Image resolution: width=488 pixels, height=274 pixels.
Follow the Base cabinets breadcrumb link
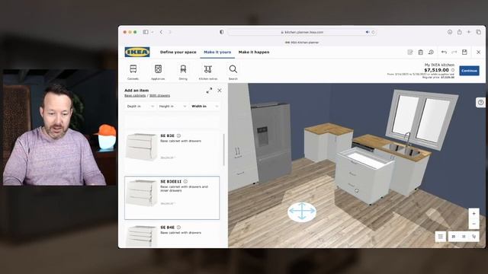pos(135,96)
